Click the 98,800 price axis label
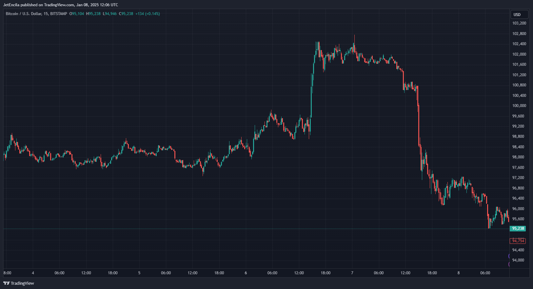Viewport: 533px width, 289px height. tap(518, 136)
